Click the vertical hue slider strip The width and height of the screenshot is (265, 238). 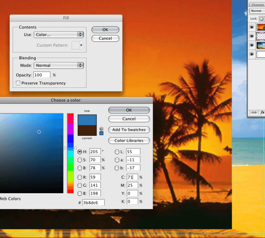pyautogui.click(x=70, y=153)
